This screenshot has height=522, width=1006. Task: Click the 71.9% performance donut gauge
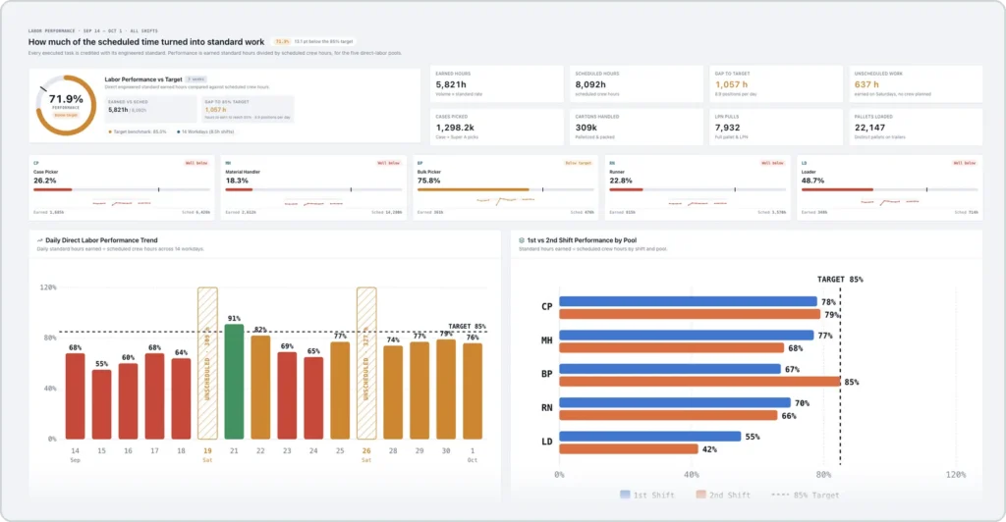click(x=66, y=105)
